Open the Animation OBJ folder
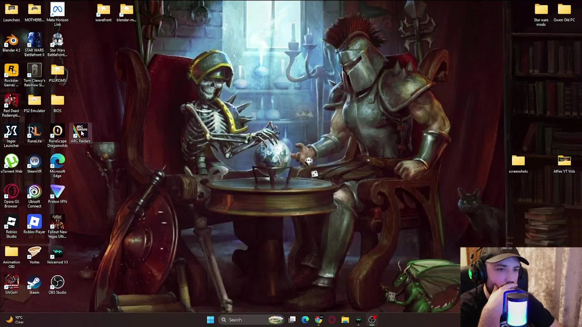 point(11,257)
